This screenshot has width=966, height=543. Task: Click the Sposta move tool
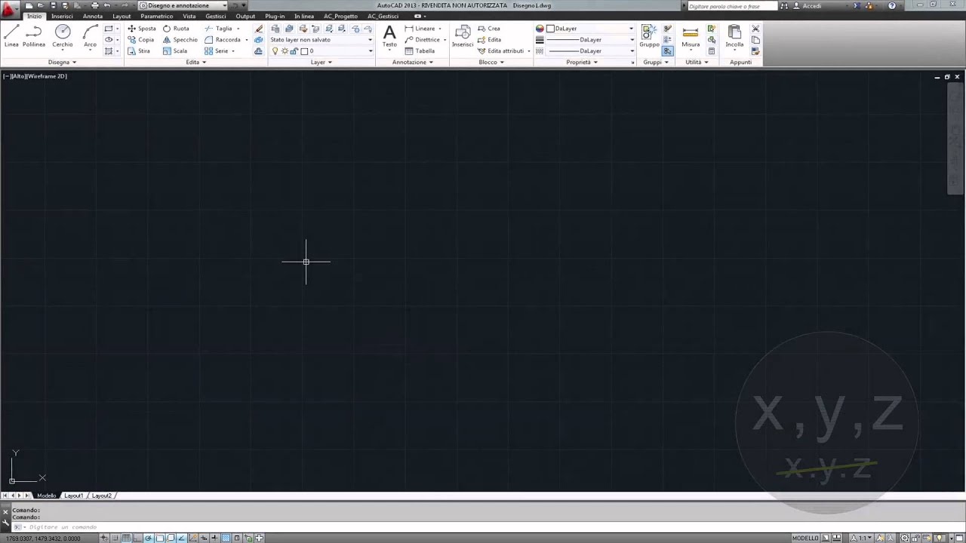click(142, 29)
